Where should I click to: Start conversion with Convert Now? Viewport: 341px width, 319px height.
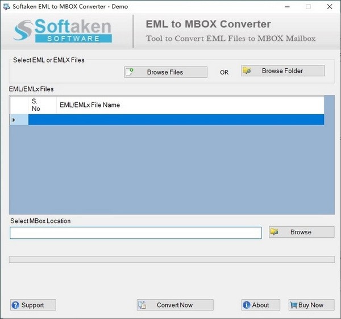pyautogui.click(x=175, y=305)
